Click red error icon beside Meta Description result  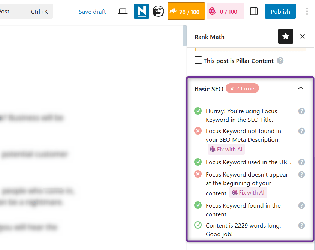(198, 131)
